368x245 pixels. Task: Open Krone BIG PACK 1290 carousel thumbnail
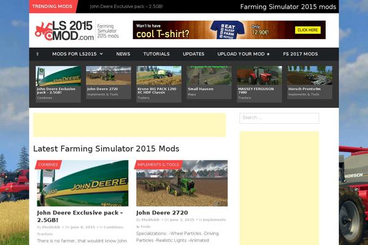[159, 76]
